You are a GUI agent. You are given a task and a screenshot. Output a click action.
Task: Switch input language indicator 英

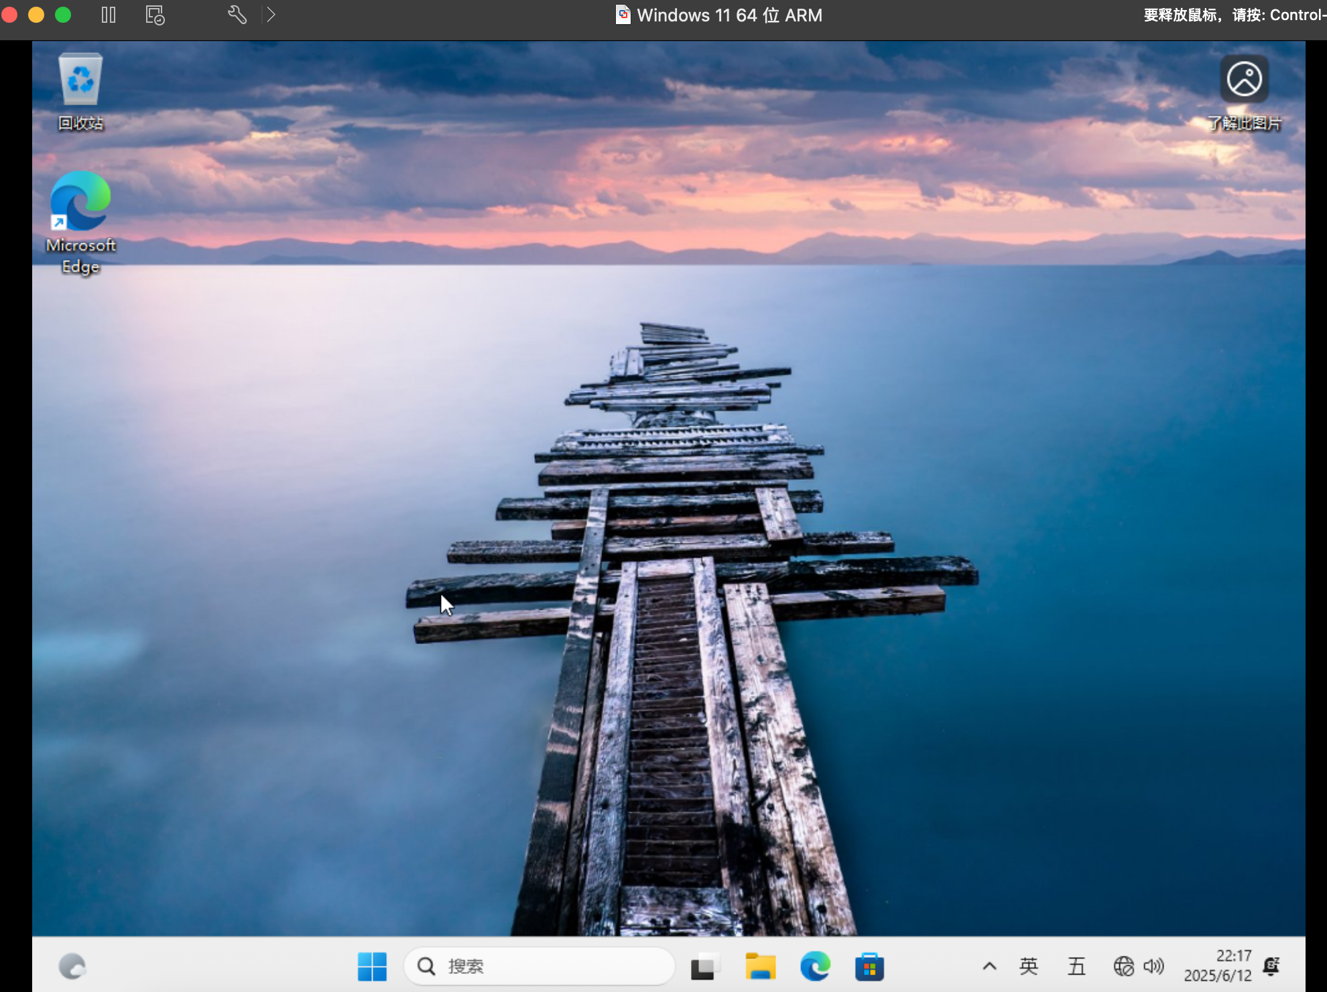[x=1028, y=966]
